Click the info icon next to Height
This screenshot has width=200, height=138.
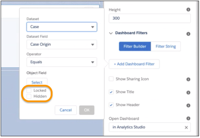pos(188,9)
